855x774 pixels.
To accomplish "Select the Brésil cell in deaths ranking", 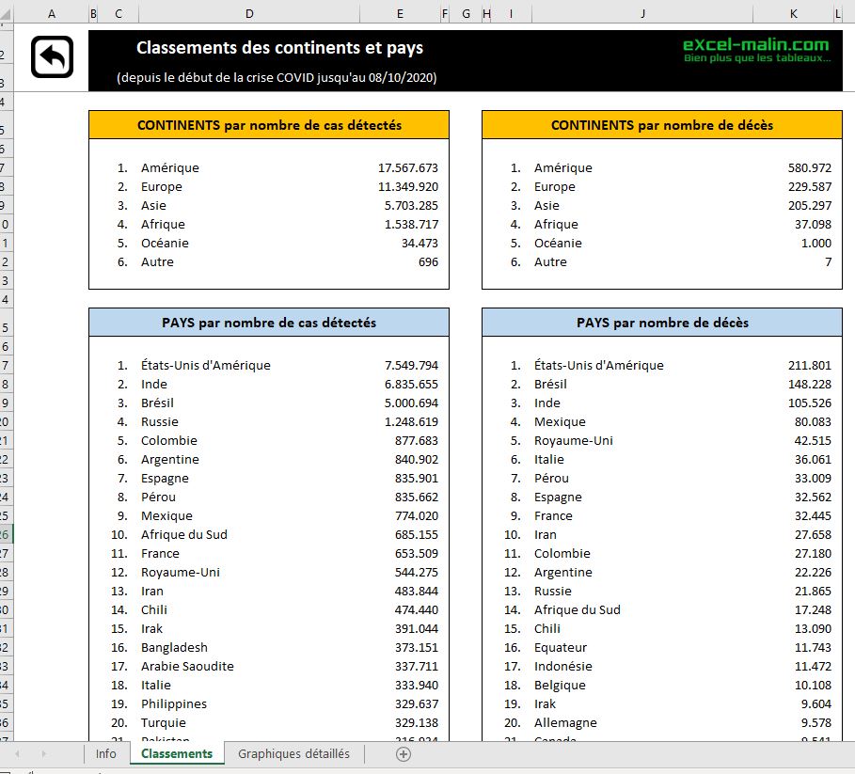I will pyautogui.click(x=550, y=384).
